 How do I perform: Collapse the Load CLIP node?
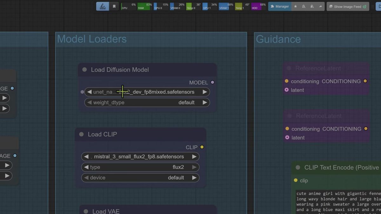click(81, 134)
